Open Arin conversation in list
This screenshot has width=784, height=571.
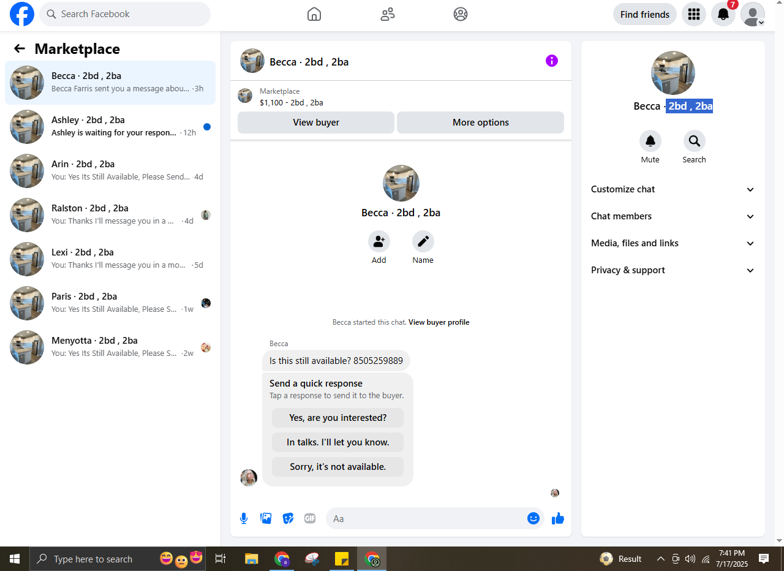coord(110,171)
